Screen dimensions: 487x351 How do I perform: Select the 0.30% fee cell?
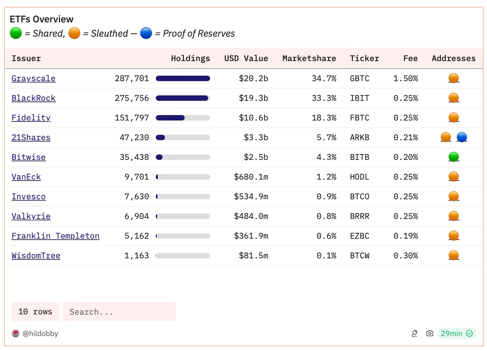point(406,256)
